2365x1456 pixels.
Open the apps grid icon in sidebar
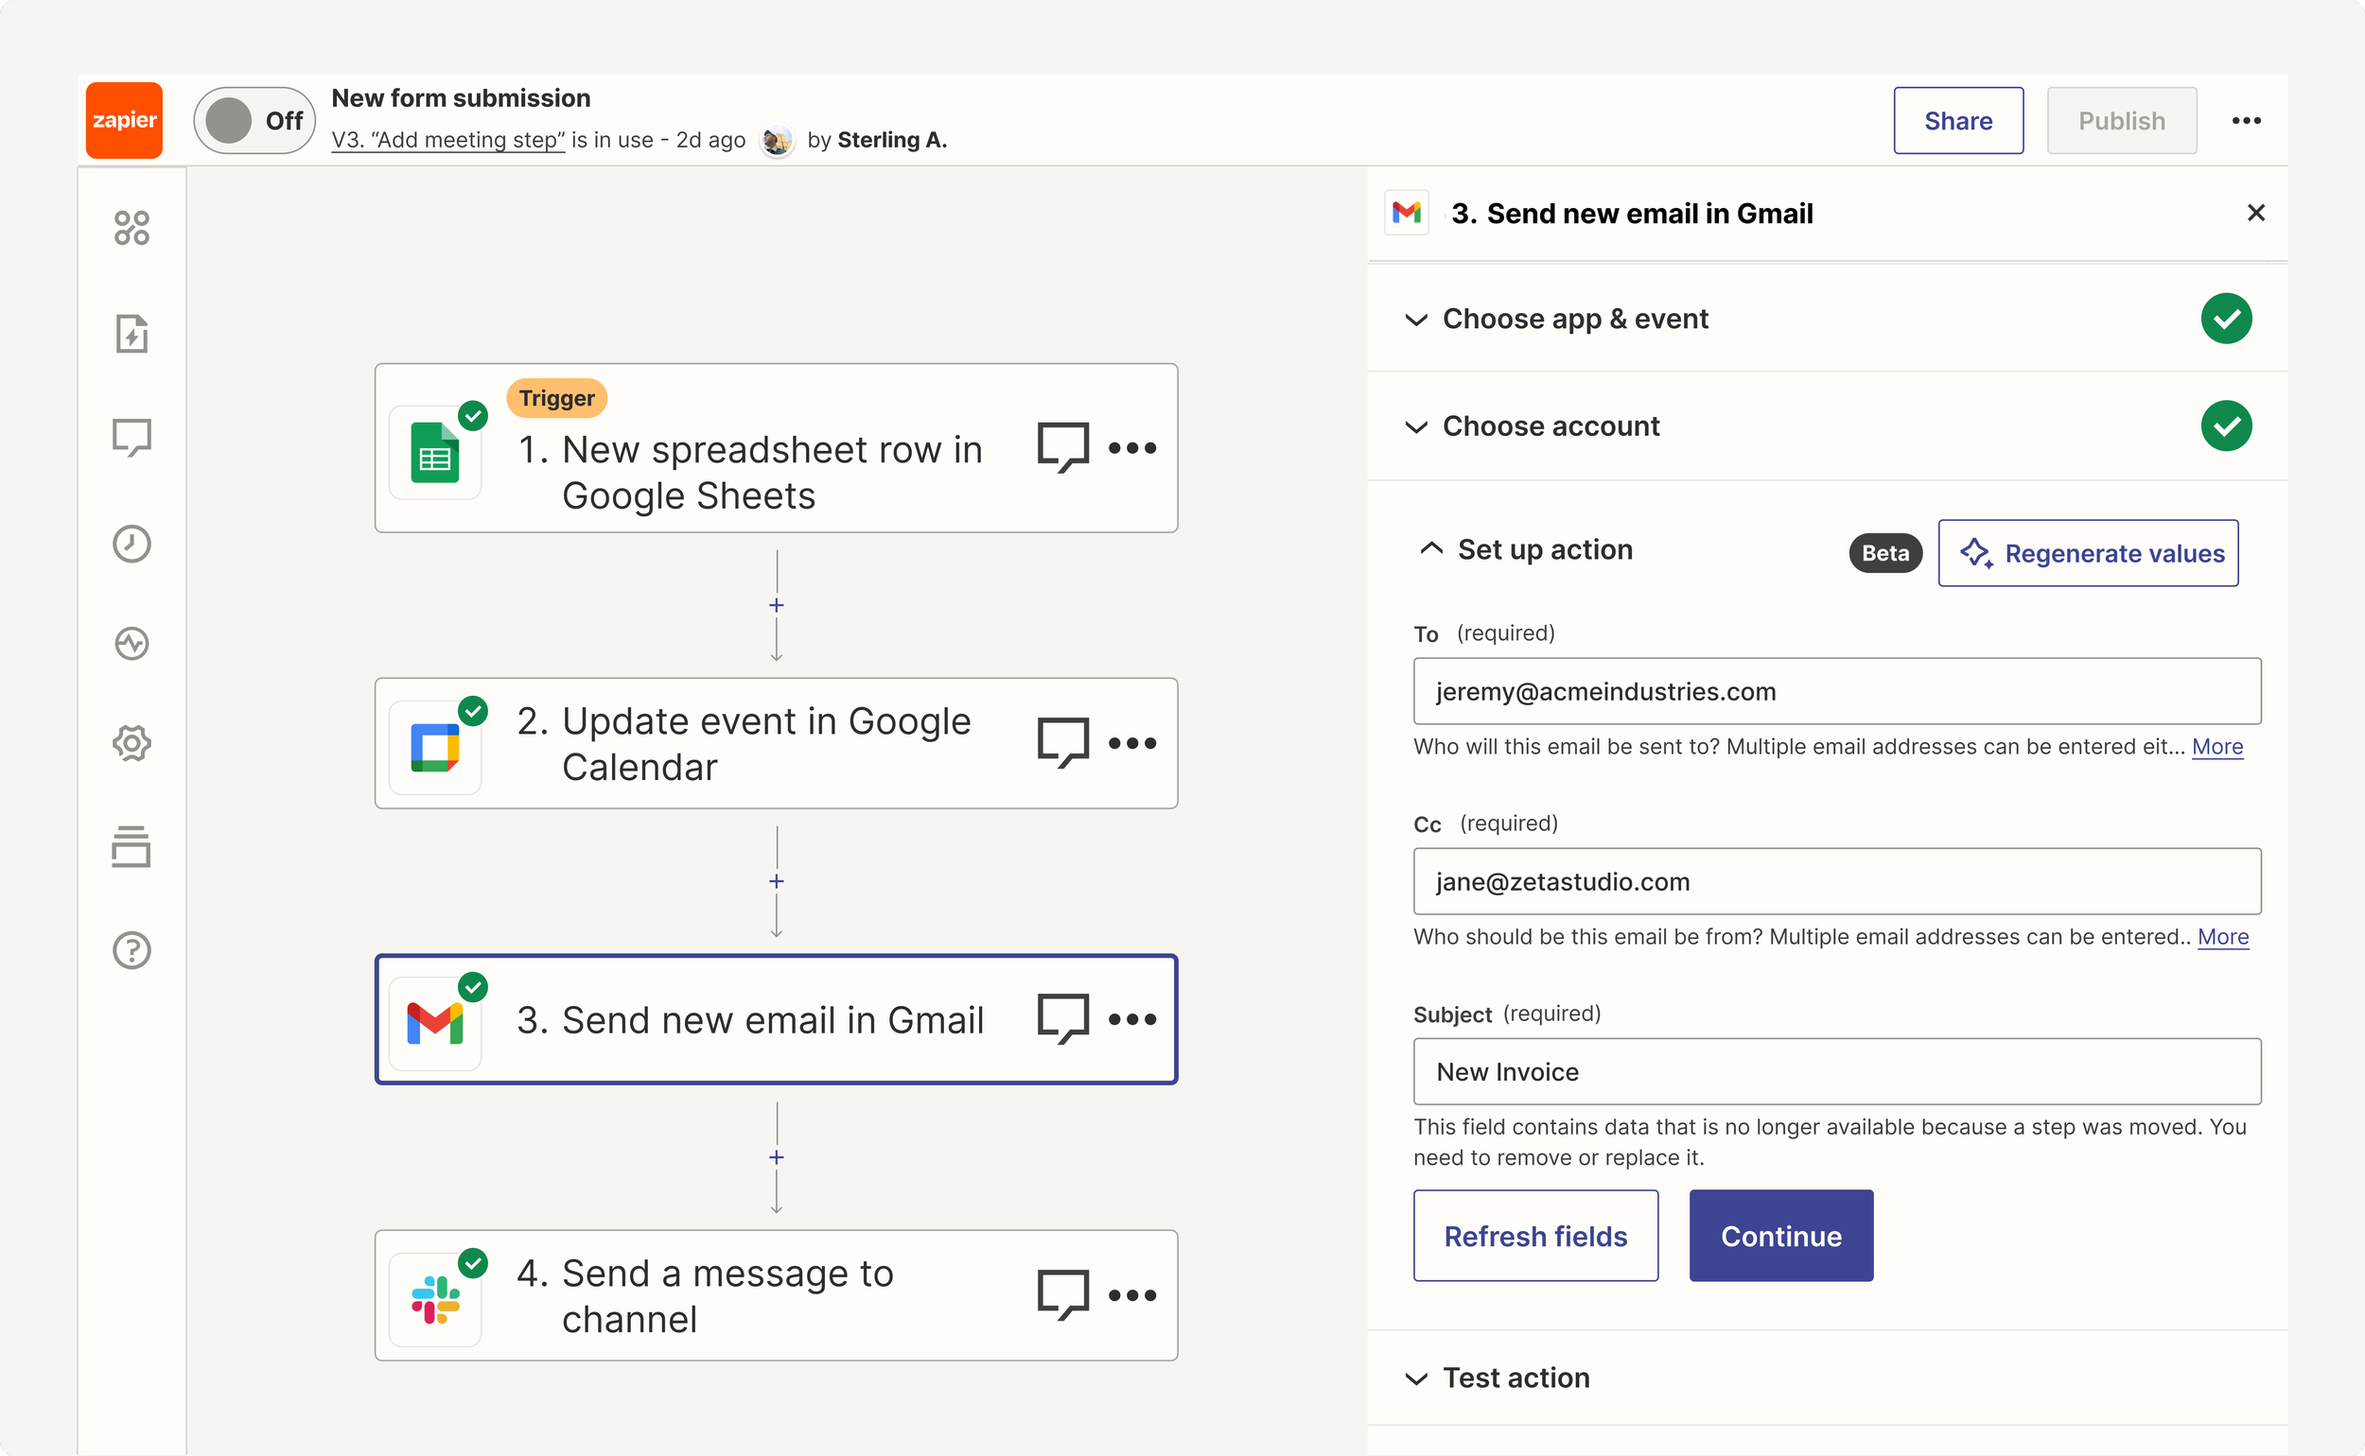132,228
